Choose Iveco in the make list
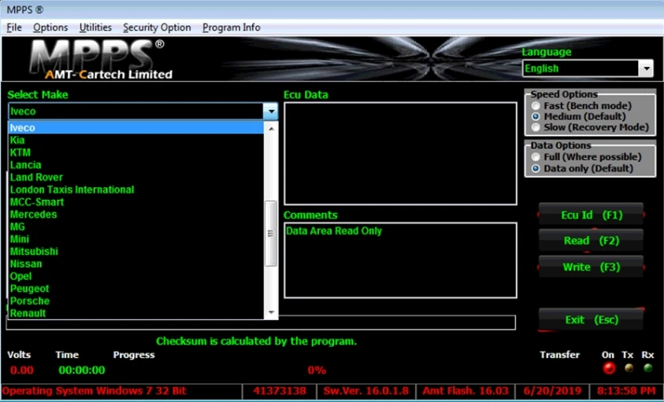 136,127
